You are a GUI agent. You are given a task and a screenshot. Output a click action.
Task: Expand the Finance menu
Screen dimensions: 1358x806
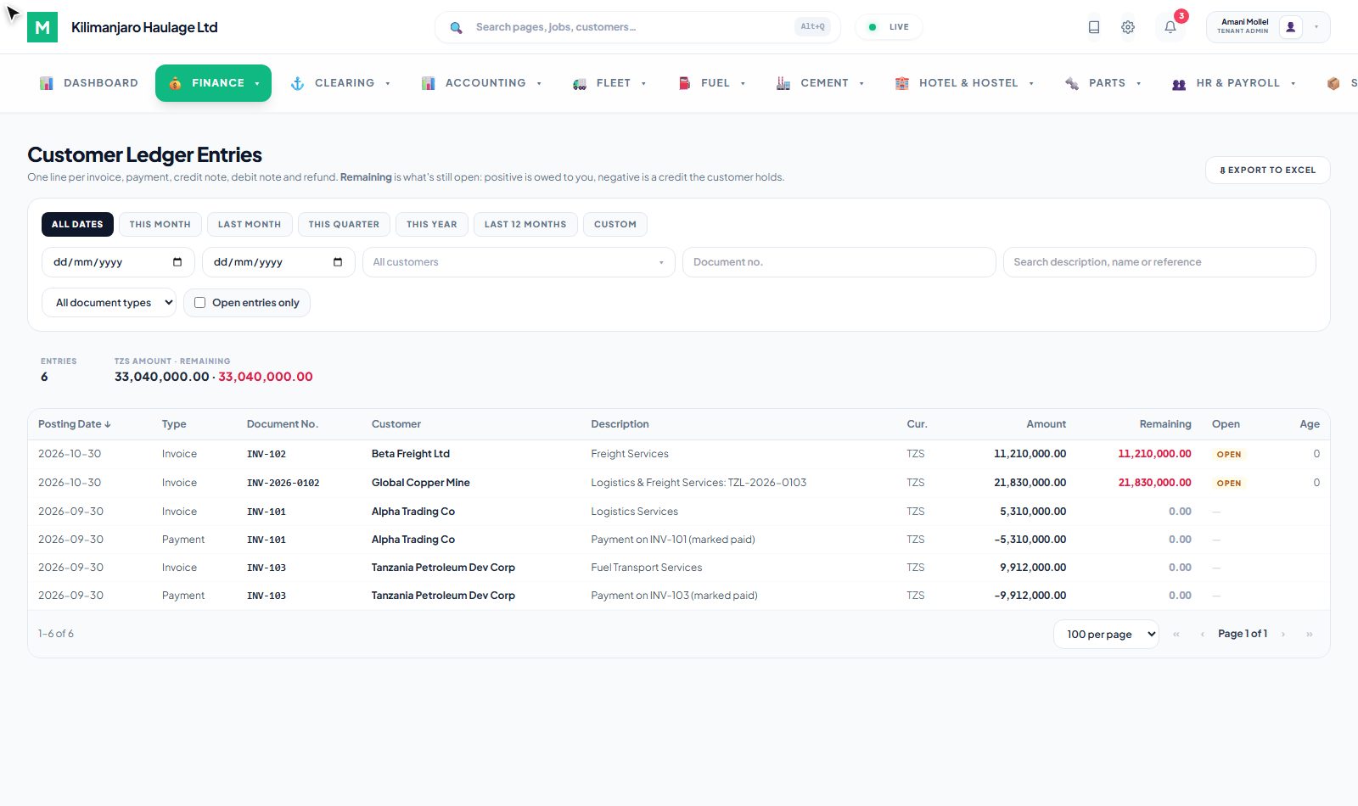click(213, 83)
